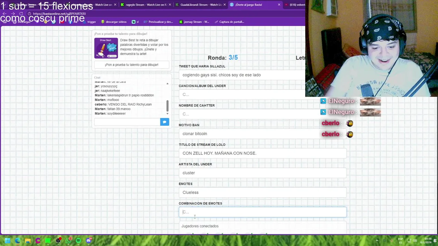The height and width of the screenshot is (246, 438).
Task: Open the 'sl' bookmark
Action: coord(135,22)
